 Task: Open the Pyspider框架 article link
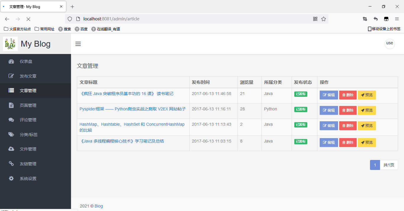click(x=132, y=109)
